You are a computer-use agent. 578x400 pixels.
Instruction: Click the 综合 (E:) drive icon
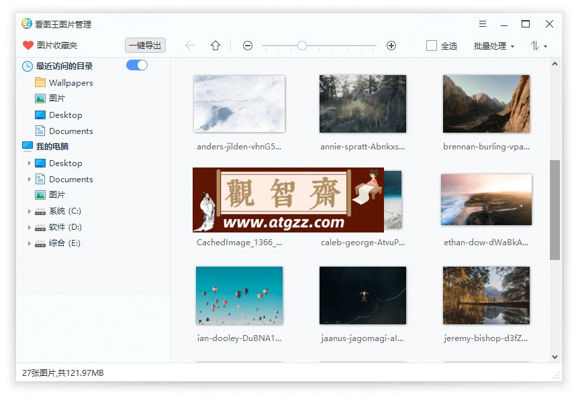(x=40, y=243)
